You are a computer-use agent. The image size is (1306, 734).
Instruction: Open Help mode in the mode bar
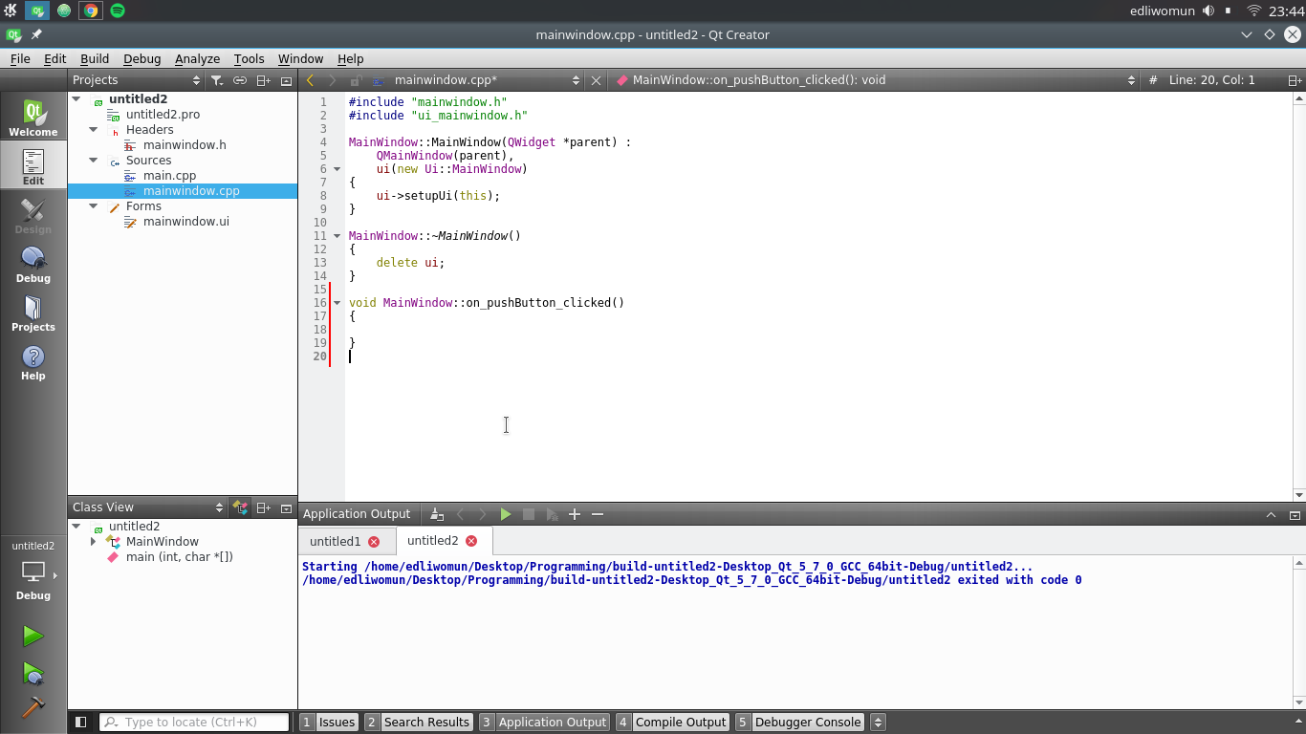pos(33,361)
